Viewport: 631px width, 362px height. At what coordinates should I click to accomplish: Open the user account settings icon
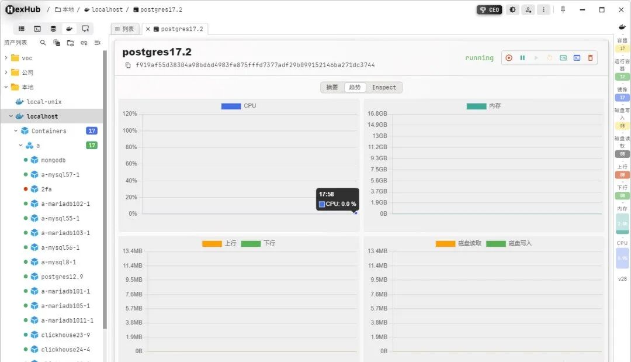[x=528, y=10]
